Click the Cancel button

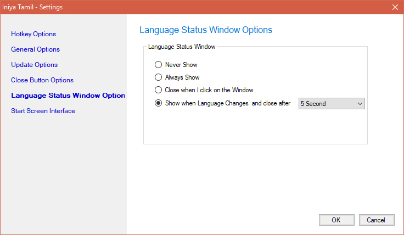377,220
